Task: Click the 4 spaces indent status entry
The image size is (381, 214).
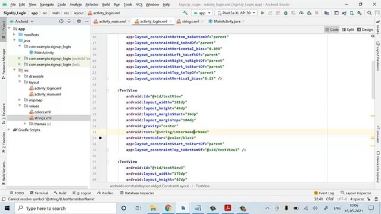Action: tap(357, 199)
